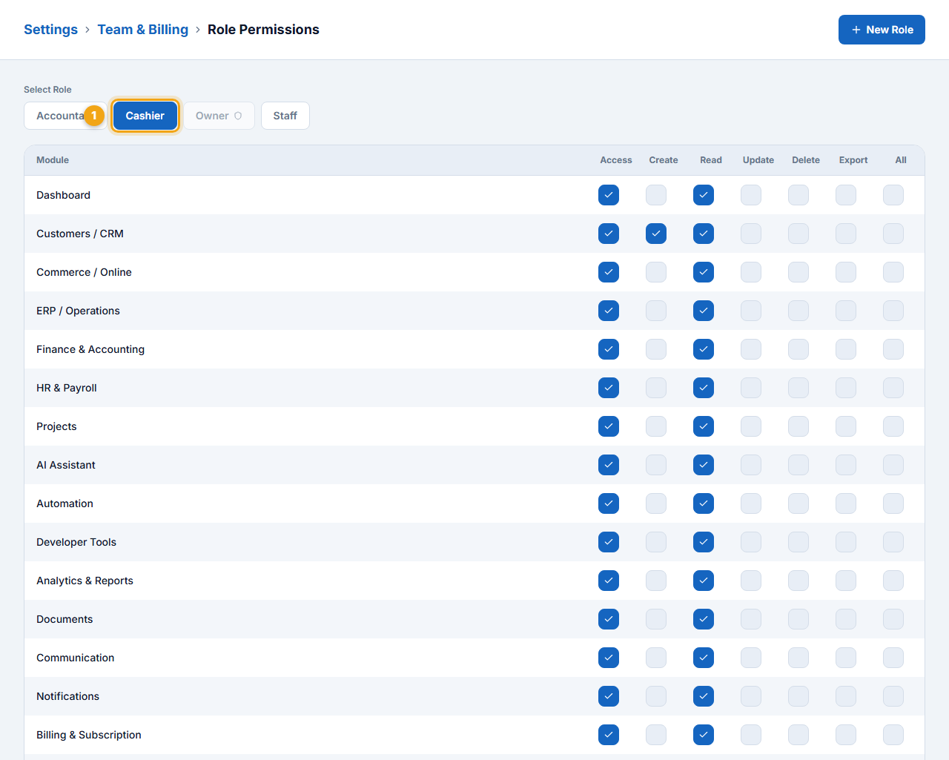The height and width of the screenshot is (760, 949).
Task: Click the New Role button
Action: pos(882,30)
